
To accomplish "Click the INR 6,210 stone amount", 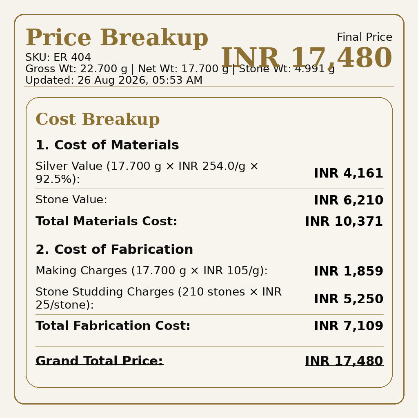I will (x=349, y=200).
